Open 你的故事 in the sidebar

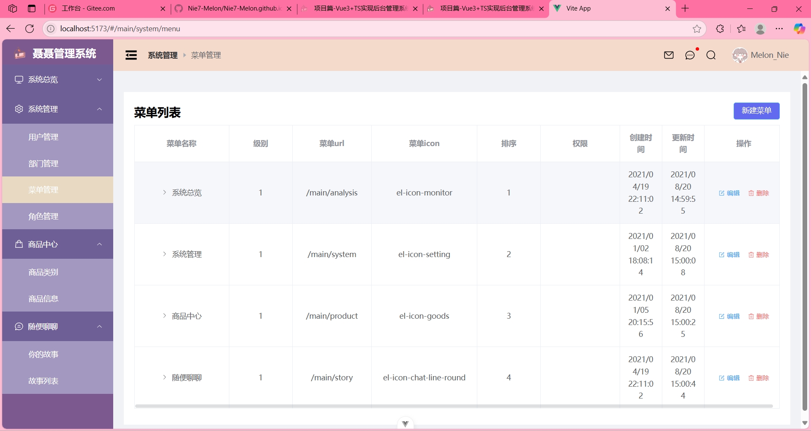click(57, 354)
